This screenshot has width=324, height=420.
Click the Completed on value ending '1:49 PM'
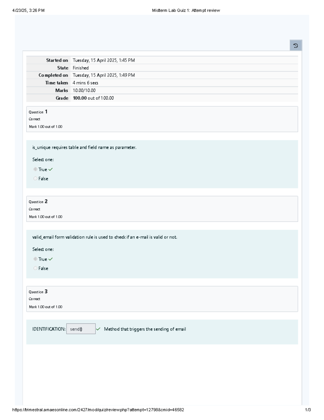point(104,75)
